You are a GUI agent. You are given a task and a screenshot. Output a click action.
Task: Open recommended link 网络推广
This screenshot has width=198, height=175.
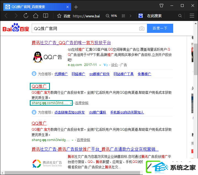tap(78, 74)
